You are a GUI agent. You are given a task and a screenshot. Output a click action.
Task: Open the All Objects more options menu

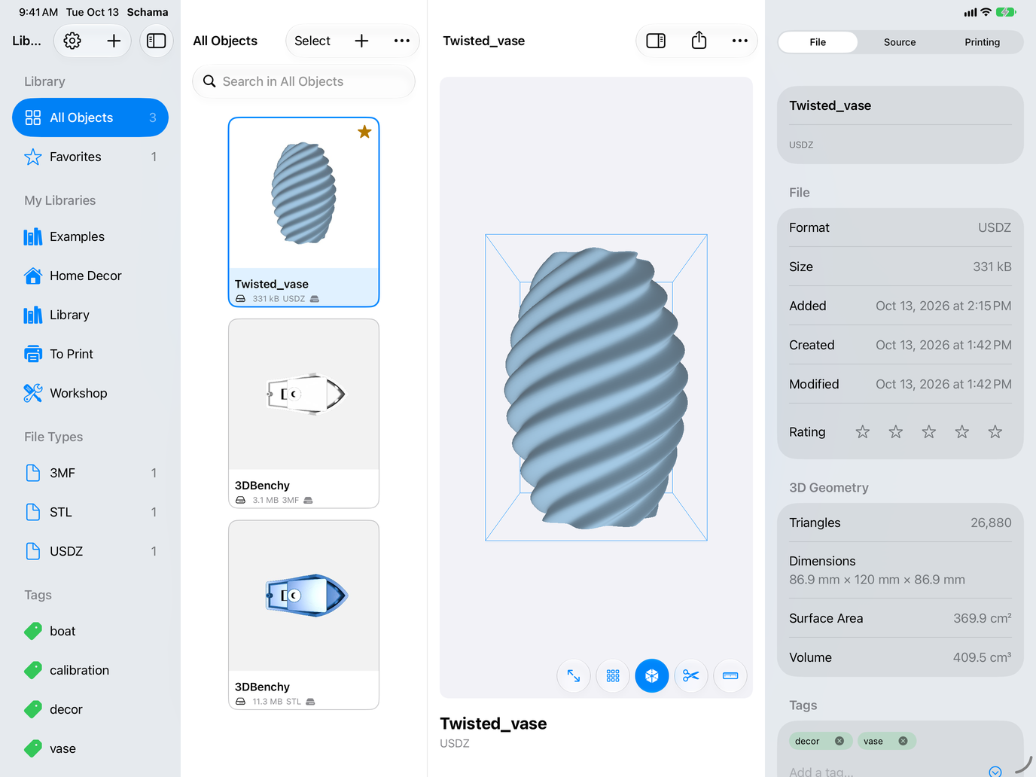pyautogui.click(x=402, y=41)
